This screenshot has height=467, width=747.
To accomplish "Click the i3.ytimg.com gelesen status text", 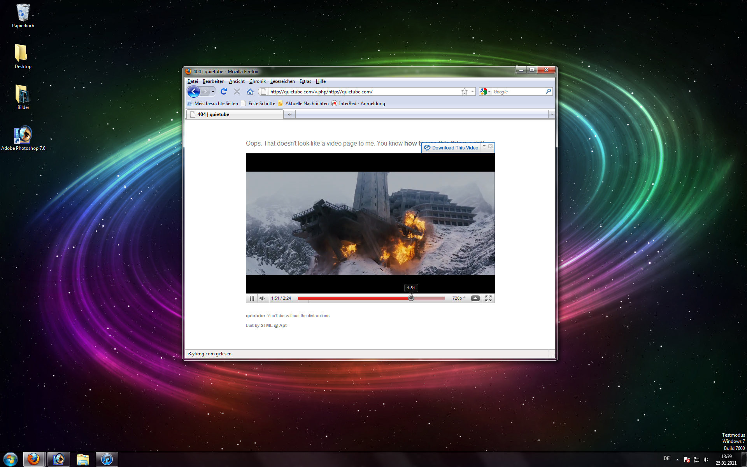I will click(209, 354).
